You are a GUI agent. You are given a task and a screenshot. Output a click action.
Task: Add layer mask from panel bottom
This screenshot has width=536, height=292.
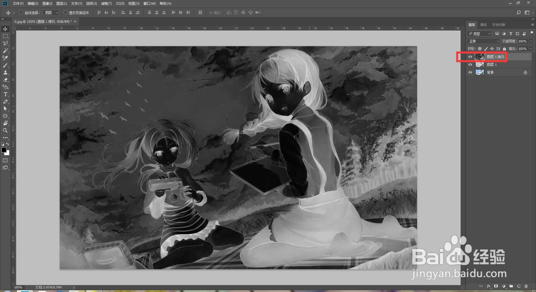point(496,286)
